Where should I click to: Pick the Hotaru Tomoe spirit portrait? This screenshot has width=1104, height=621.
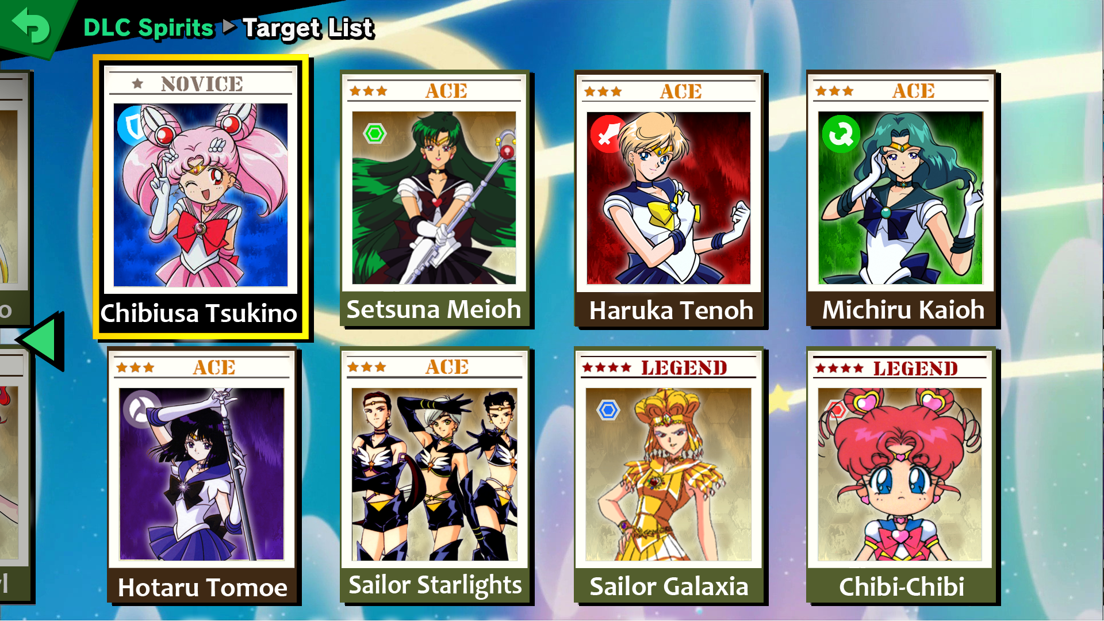[201, 474]
